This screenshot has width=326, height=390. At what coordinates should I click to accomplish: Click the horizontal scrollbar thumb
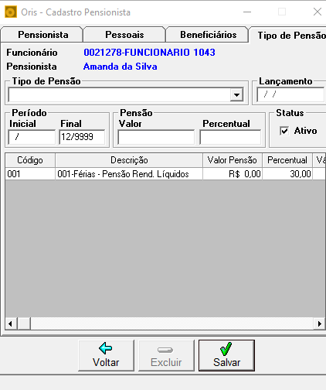[24, 323]
